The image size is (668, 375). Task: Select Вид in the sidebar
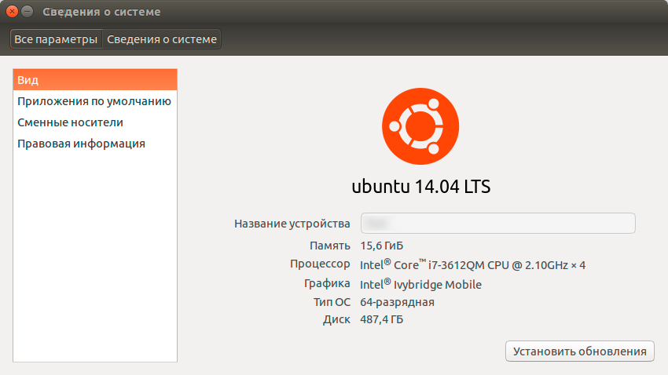(95, 80)
